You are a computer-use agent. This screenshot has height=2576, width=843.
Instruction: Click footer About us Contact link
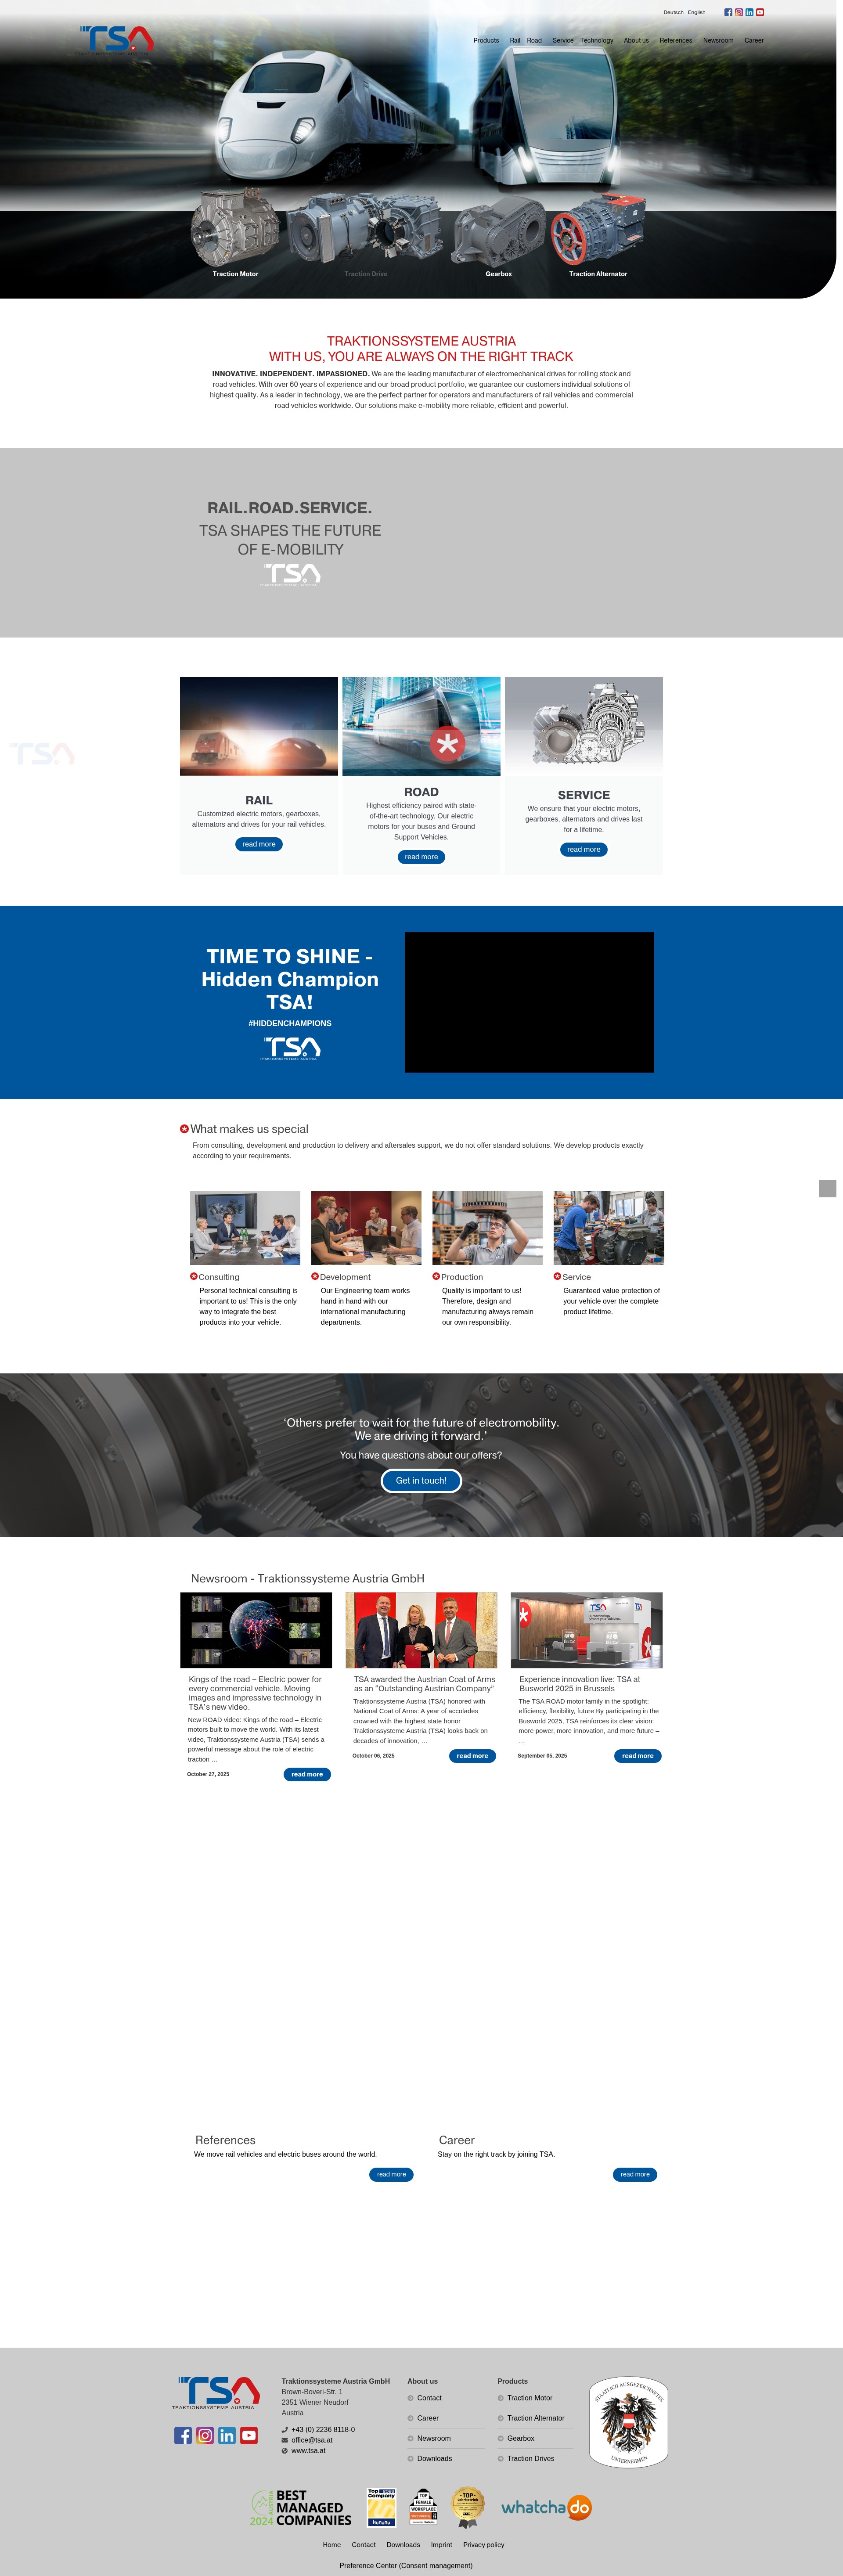[429, 2398]
